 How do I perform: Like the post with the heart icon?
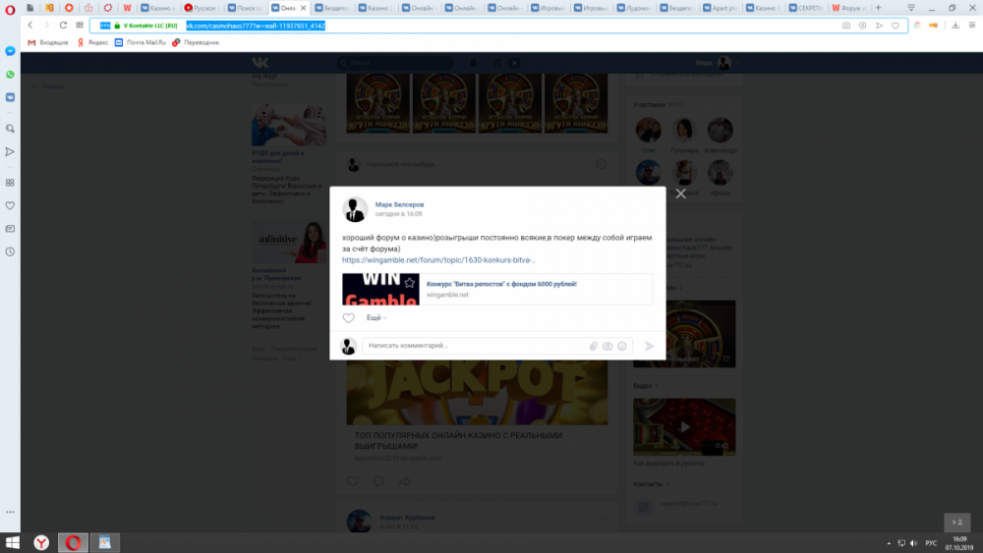pyautogui.click(x=348, y=318)
